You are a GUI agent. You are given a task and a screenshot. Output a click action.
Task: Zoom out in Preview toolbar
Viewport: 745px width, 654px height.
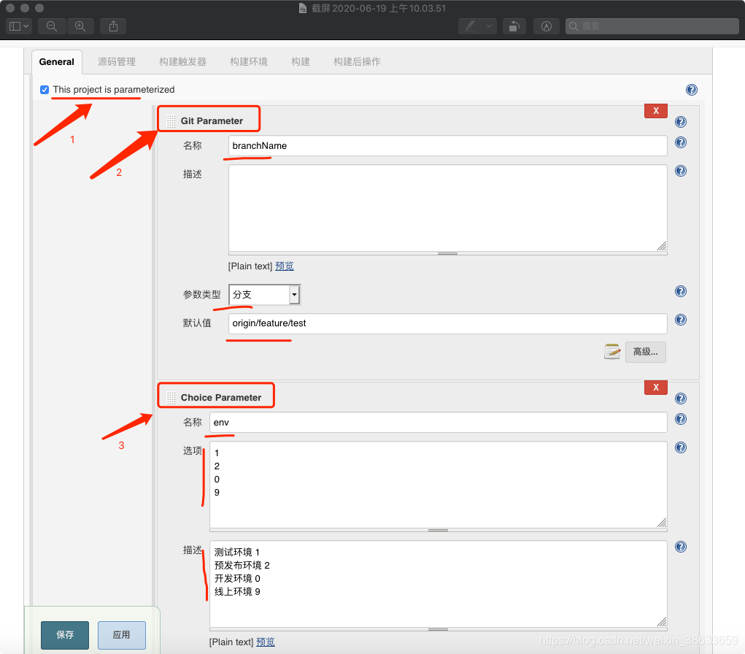52,26
